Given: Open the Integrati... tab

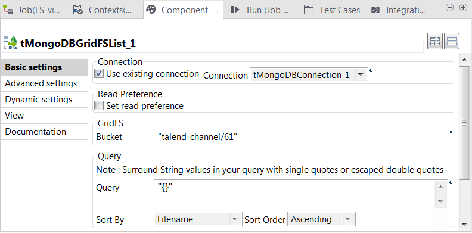Looking at the screenshot, I should [399, 10].
